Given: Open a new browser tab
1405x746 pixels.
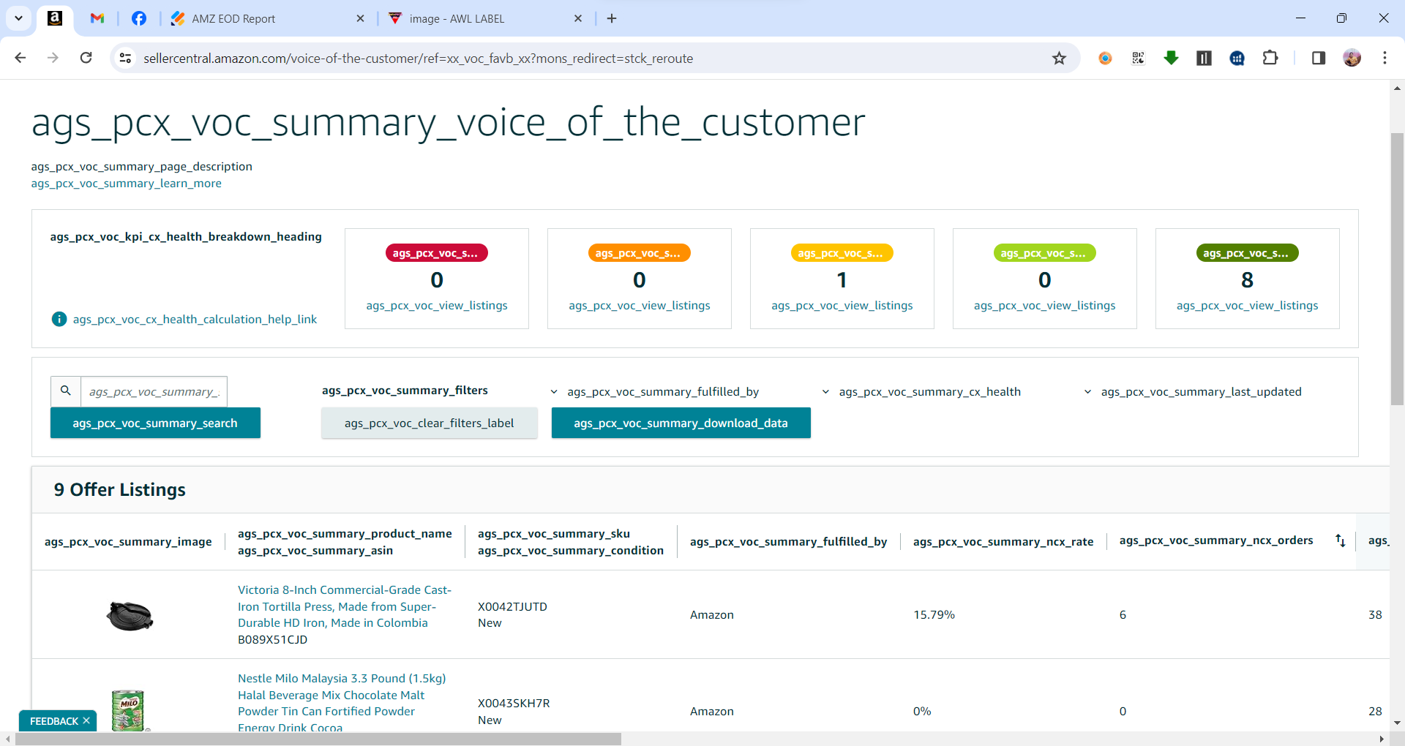Looking at the screenshot, I should pyautogui.click(x=612, y=18).
